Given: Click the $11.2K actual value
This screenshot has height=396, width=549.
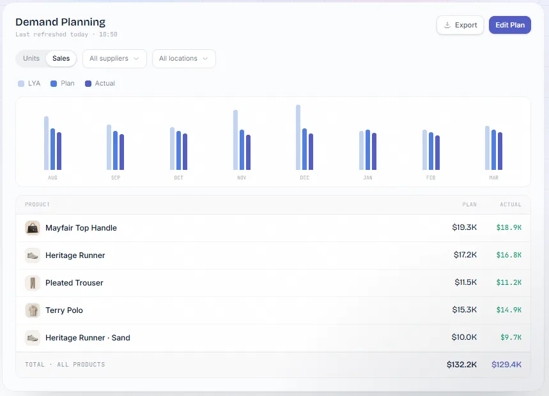Looking at the screenshot, I should coord(509,282).
